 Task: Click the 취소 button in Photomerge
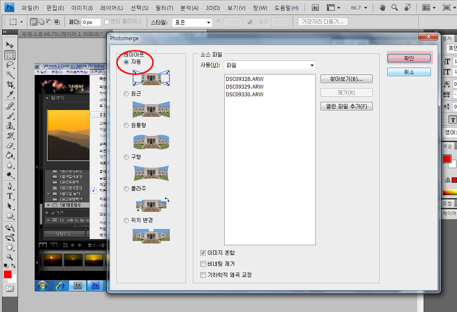409,72
